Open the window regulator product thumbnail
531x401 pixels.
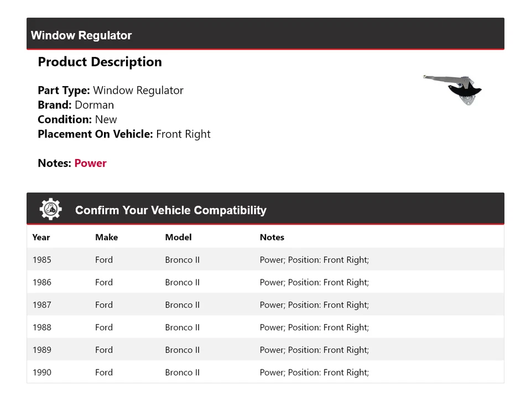pyautogui.click(x=452, y=90)
